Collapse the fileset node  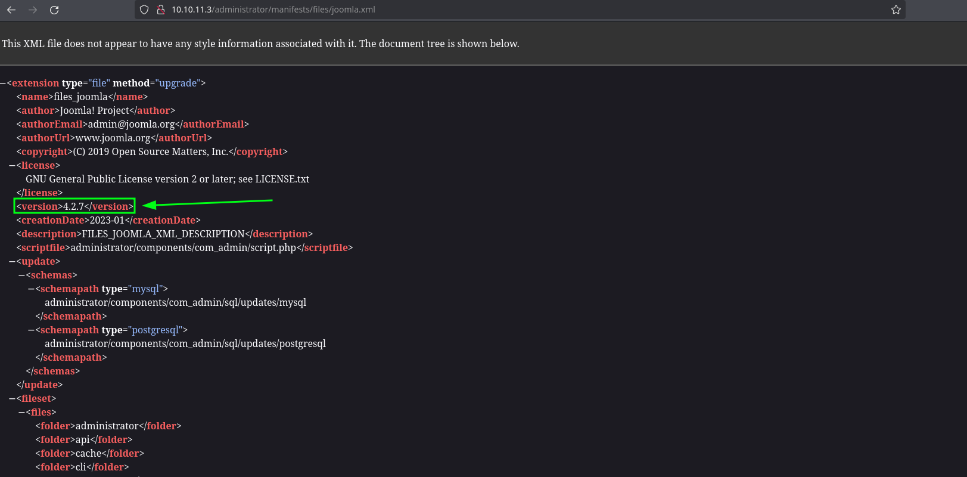[x=13, y=398]
